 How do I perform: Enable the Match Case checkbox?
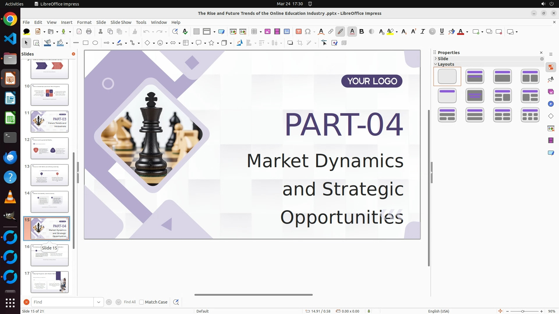click(x=141, y=302)
